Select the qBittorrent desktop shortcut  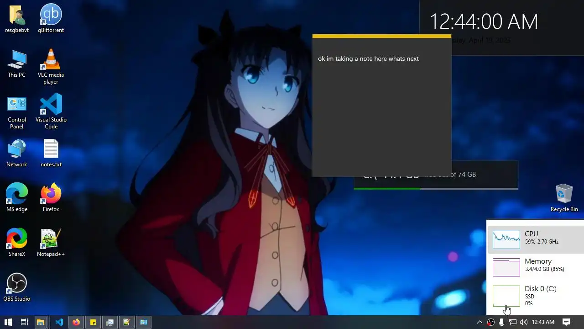coord(51,19)
